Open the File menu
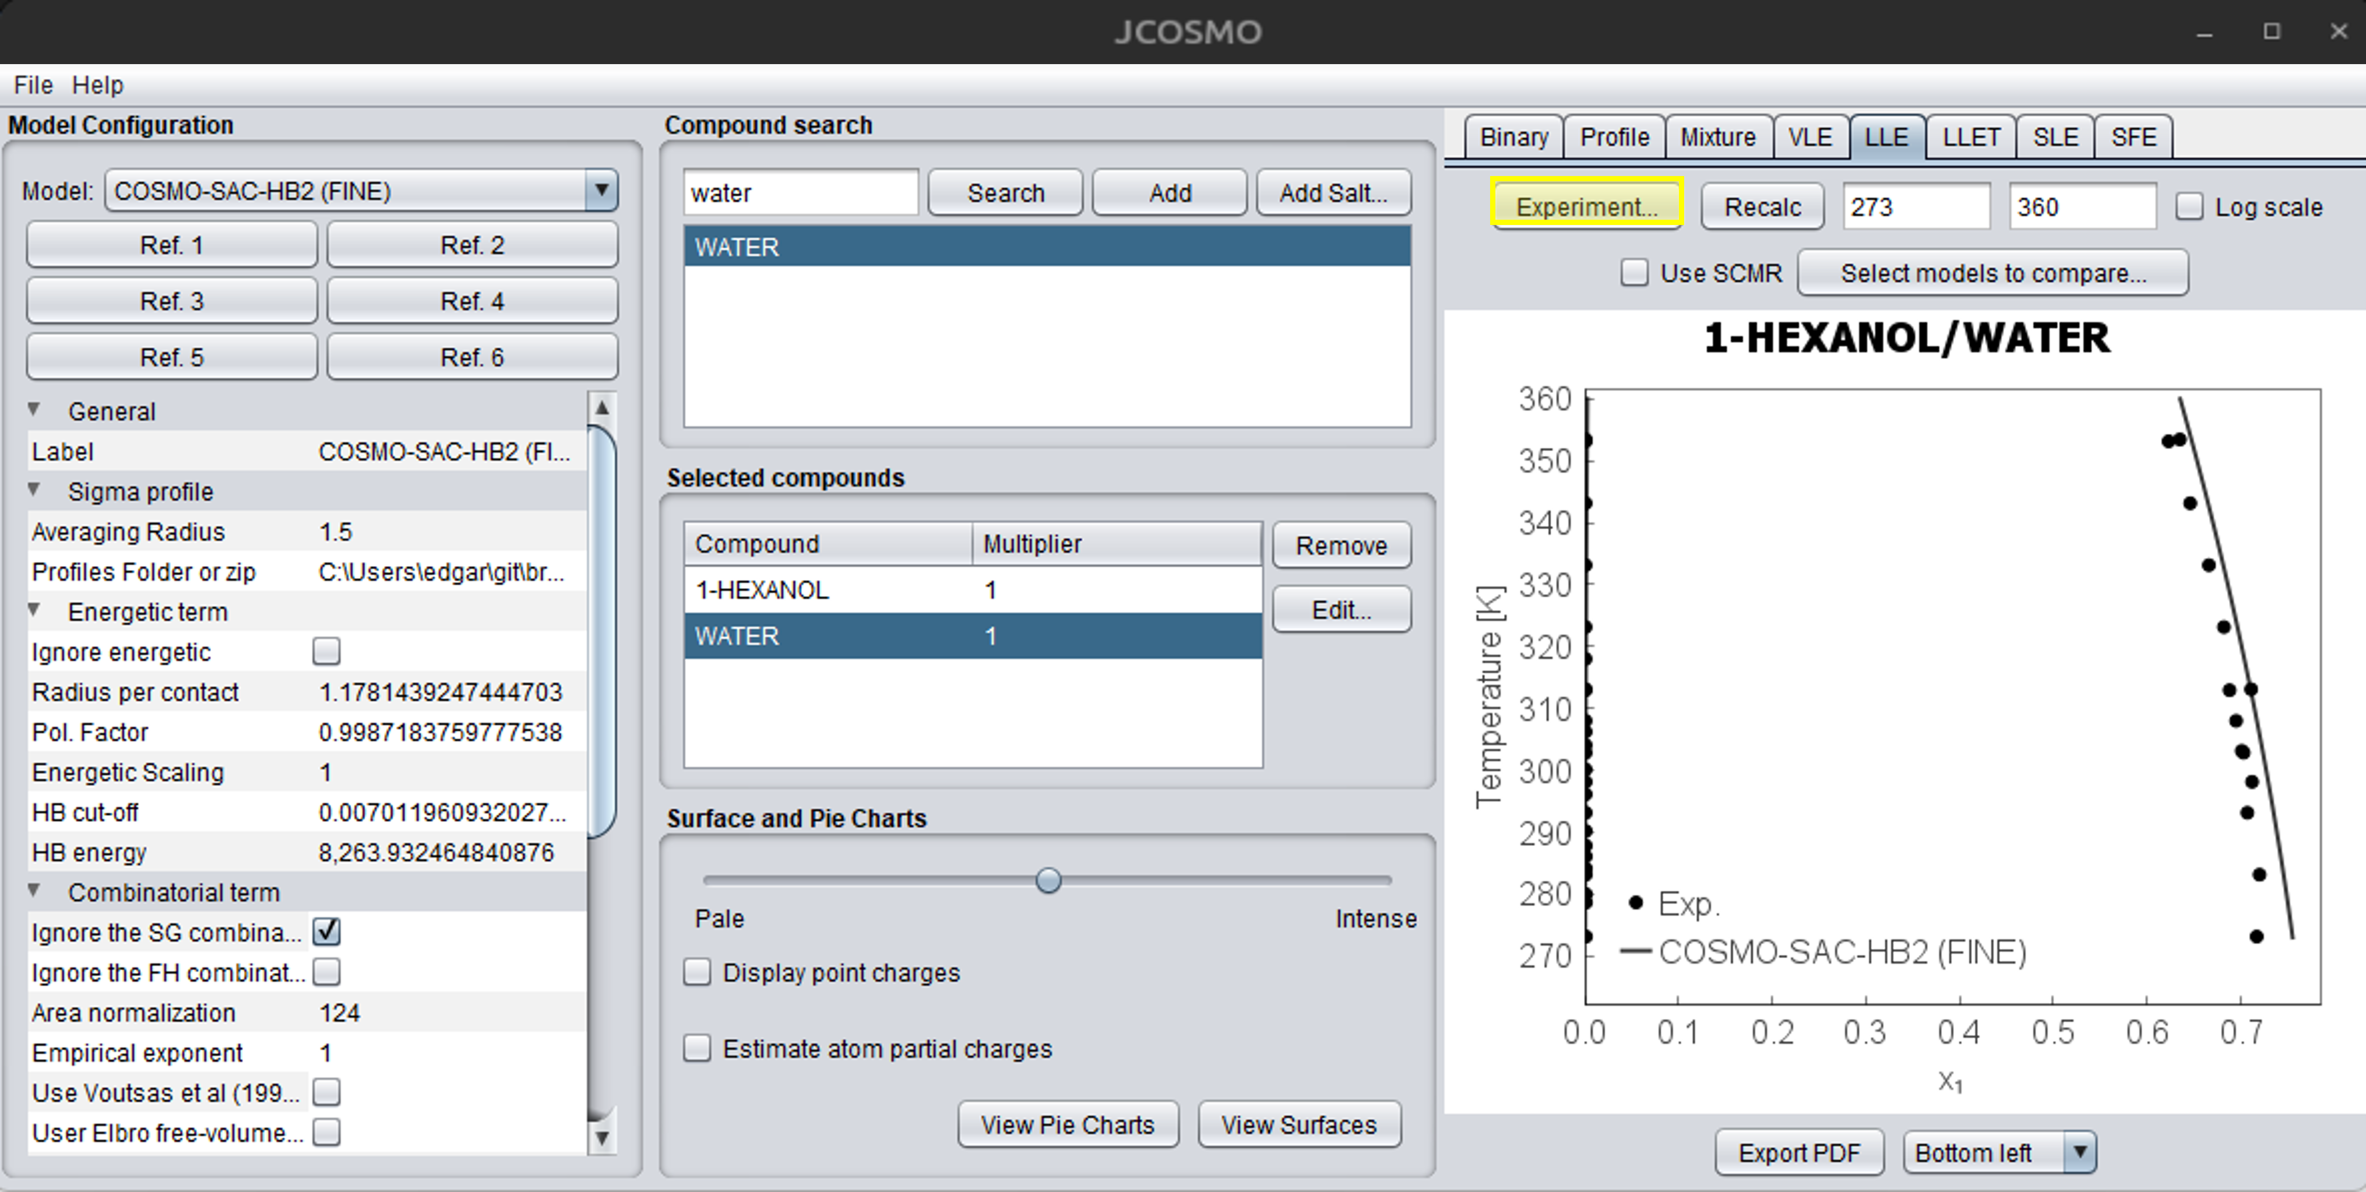 33,85
